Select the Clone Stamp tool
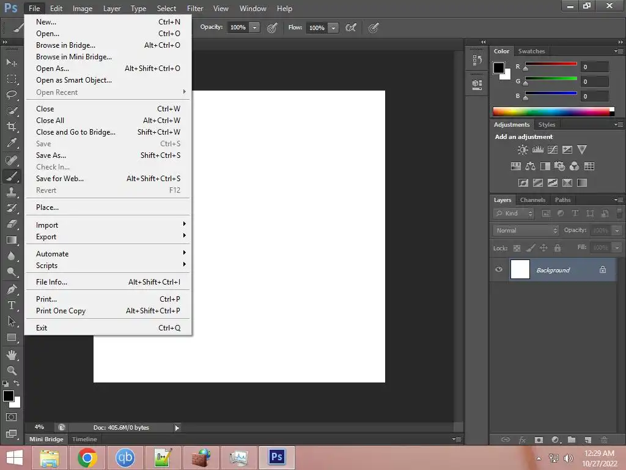Viewport: 626px width, 470px height. coord(11,192)
